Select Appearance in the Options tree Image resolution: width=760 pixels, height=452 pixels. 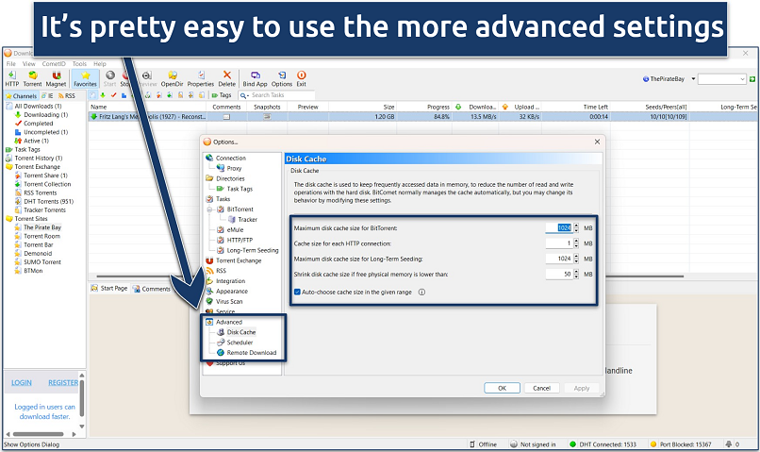pos(232,291)
